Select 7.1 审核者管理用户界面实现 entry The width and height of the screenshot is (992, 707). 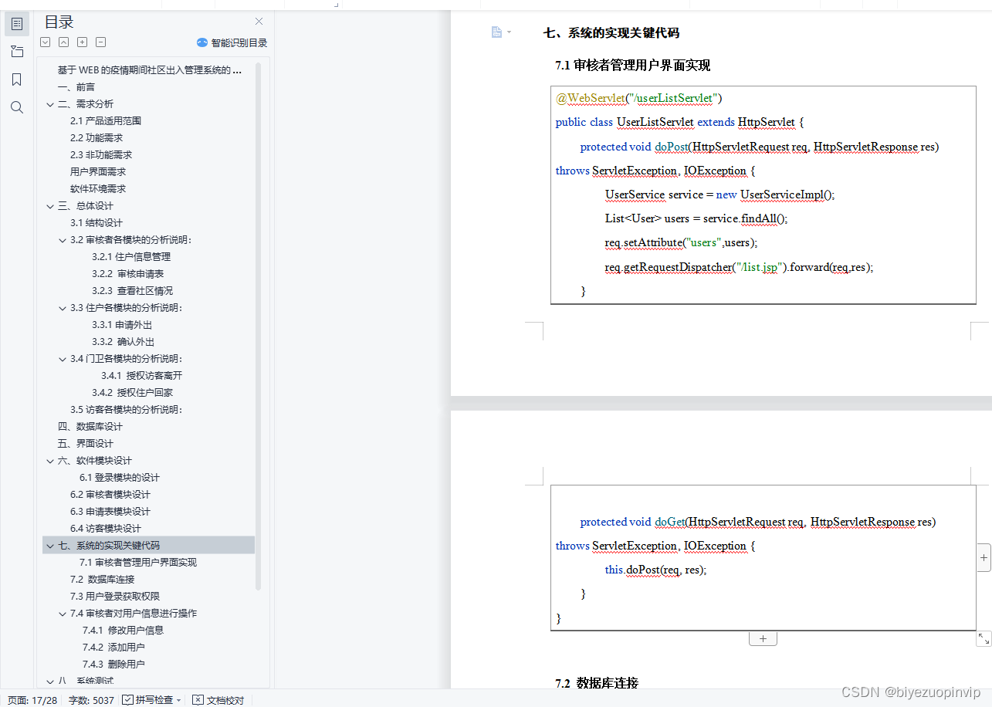[138, 563]
